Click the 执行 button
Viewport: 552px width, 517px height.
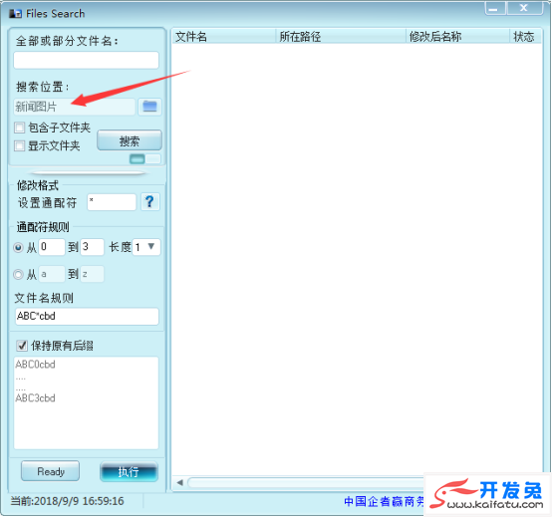129,471
